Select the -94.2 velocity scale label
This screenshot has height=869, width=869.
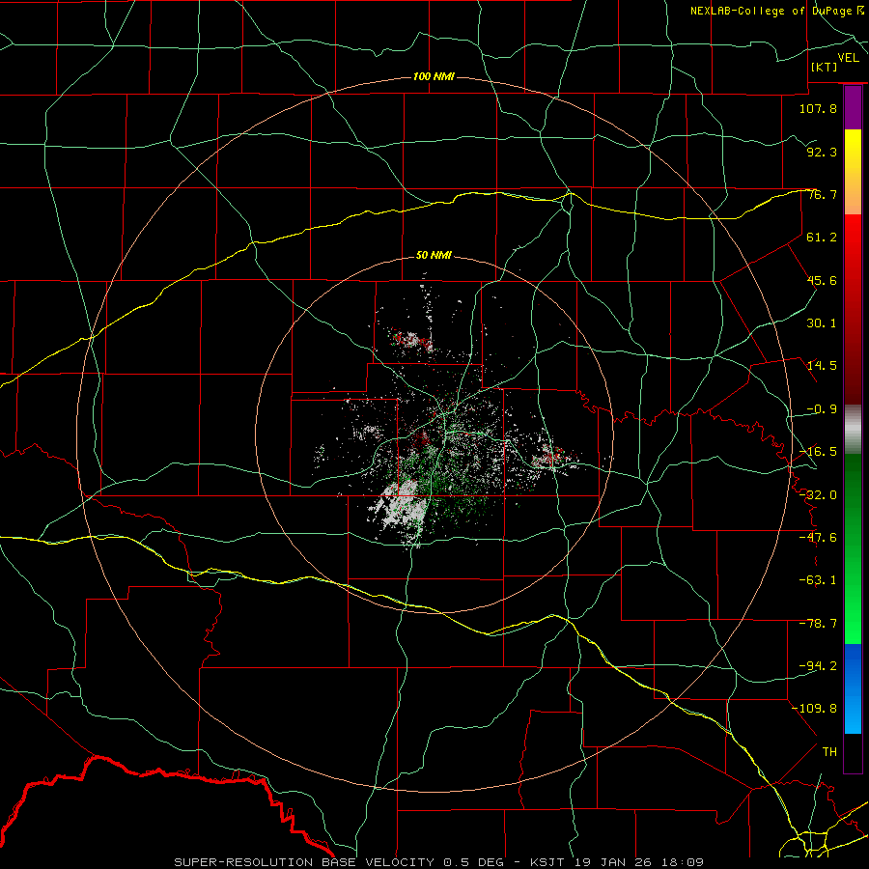818,666
